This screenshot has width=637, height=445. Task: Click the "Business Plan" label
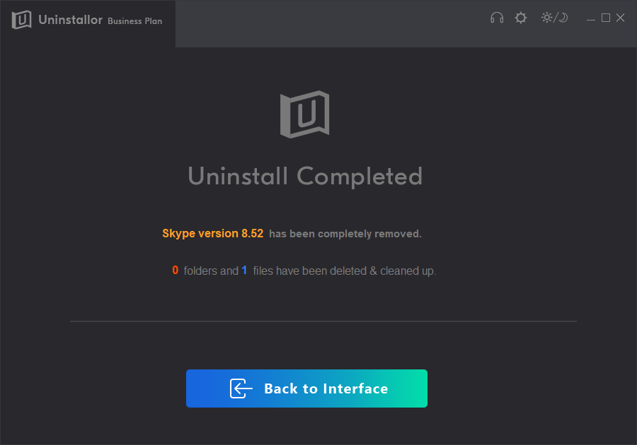coord(135,21)
